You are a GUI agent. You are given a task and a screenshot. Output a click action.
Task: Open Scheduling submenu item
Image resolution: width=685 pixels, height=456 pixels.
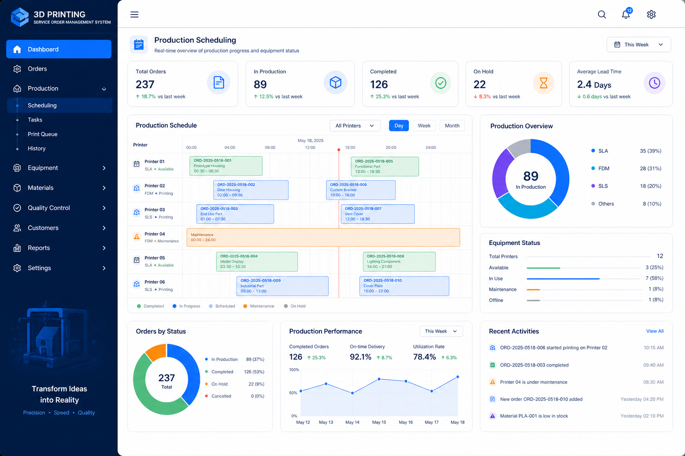click(60, 106)
